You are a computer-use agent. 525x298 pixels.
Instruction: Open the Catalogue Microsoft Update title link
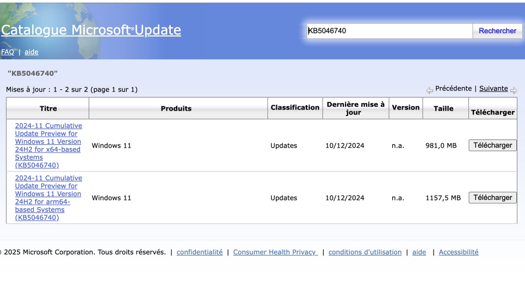pos(91,30)
